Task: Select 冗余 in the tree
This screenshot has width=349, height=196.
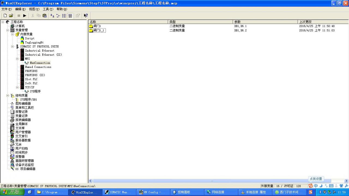Action: tap(18, 144)
